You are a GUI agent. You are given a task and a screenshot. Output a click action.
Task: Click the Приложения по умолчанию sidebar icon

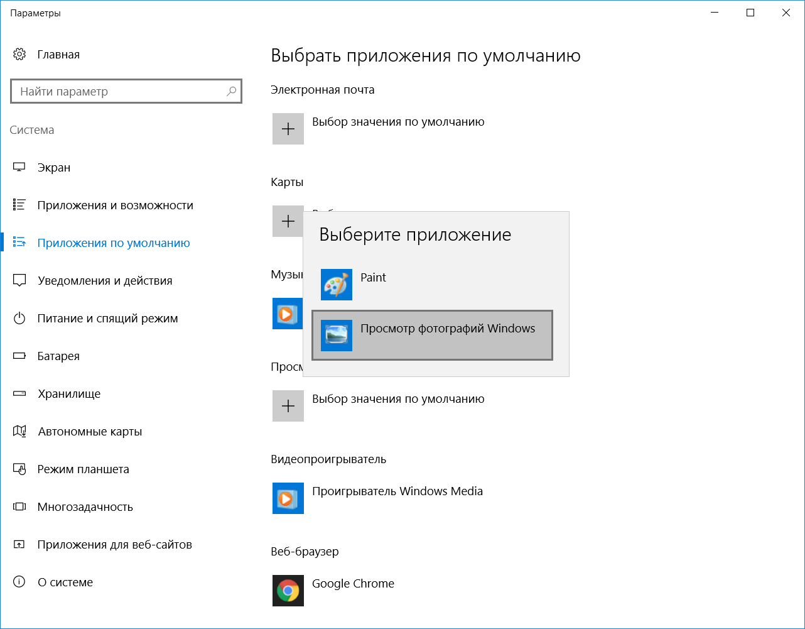(x=19, y=243)
